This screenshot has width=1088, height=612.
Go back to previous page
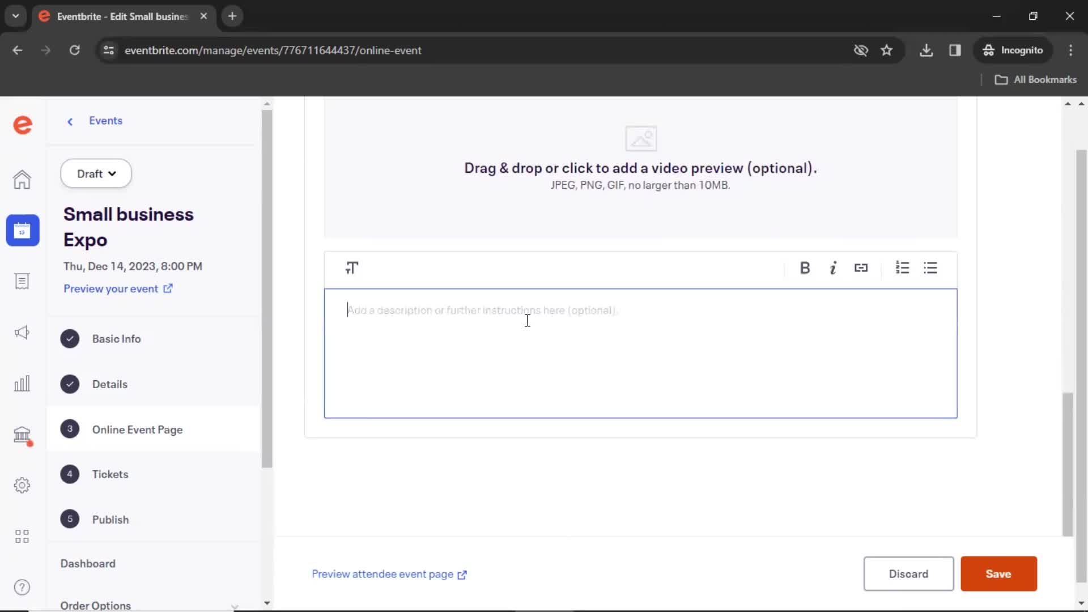(x=18, y=50)
